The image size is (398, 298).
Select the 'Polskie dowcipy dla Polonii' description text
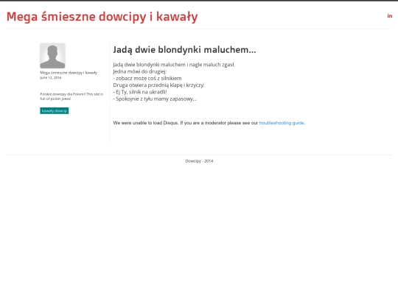pos(71,96)
